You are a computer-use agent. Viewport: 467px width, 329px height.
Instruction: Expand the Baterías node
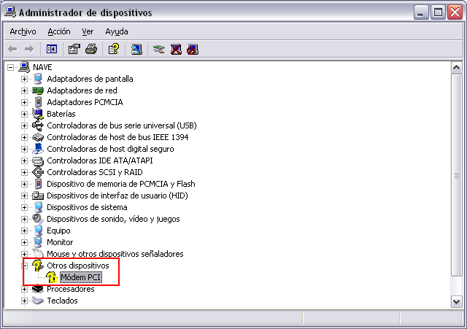tap(24, 114)
